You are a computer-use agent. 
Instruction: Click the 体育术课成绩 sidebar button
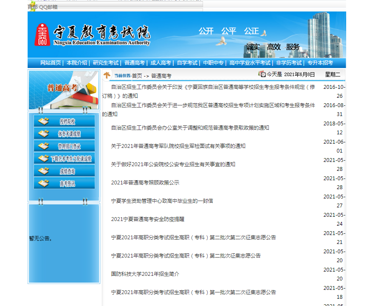(x=65, y=133)
